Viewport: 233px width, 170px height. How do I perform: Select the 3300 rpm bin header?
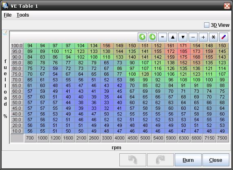pos(107,138)
